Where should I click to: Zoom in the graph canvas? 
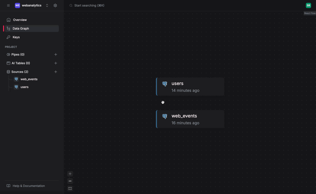(x=70, y=173)
